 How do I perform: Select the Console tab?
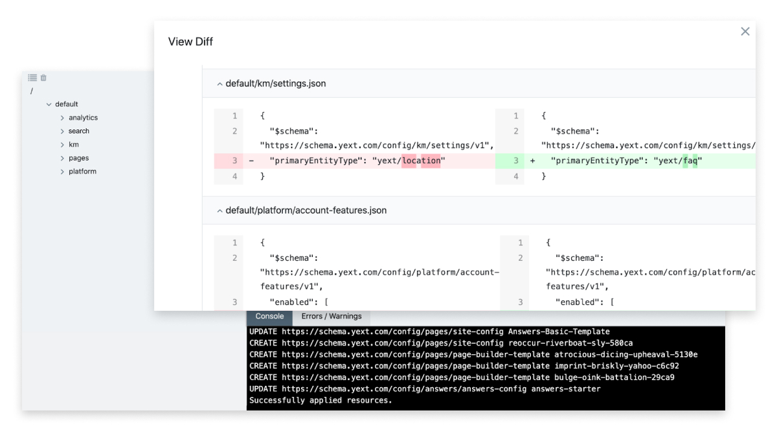[x=269, y=317]
